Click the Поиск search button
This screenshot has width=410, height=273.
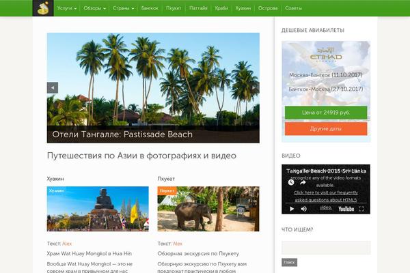(x=289, y=262)
